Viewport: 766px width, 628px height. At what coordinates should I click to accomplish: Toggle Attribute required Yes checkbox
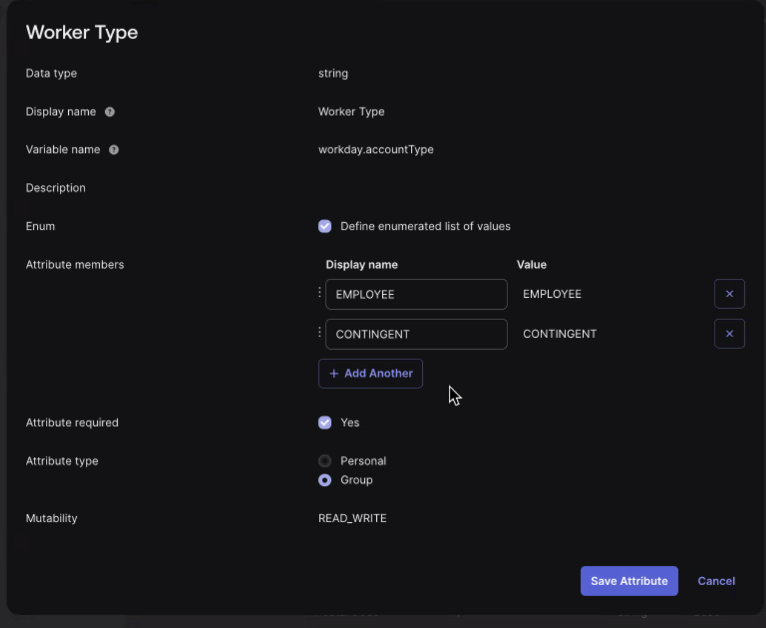coord(325,423)
